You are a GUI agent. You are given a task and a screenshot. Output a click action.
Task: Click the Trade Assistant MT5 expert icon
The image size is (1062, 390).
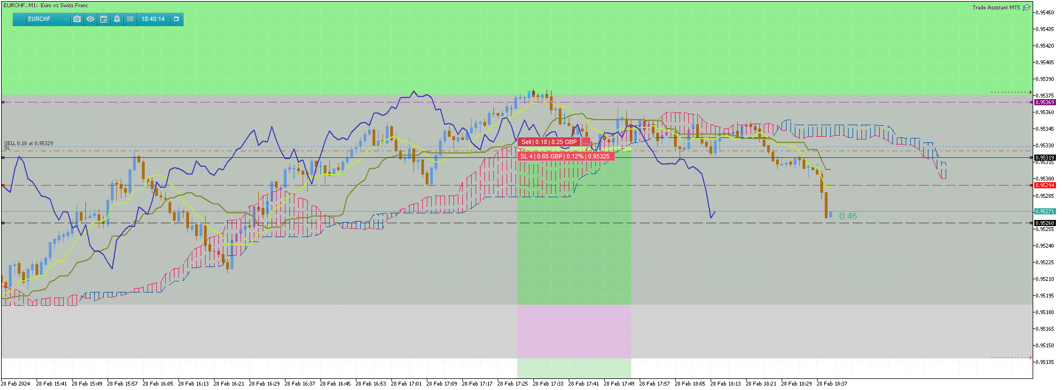tap(1027, 7)
